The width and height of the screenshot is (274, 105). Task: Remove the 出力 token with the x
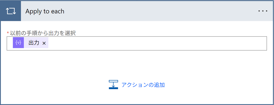tap(44, 43)
